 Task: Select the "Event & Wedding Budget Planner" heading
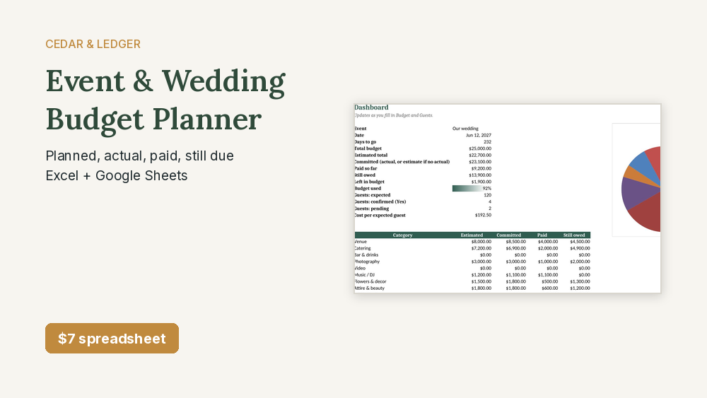[165, 100]
